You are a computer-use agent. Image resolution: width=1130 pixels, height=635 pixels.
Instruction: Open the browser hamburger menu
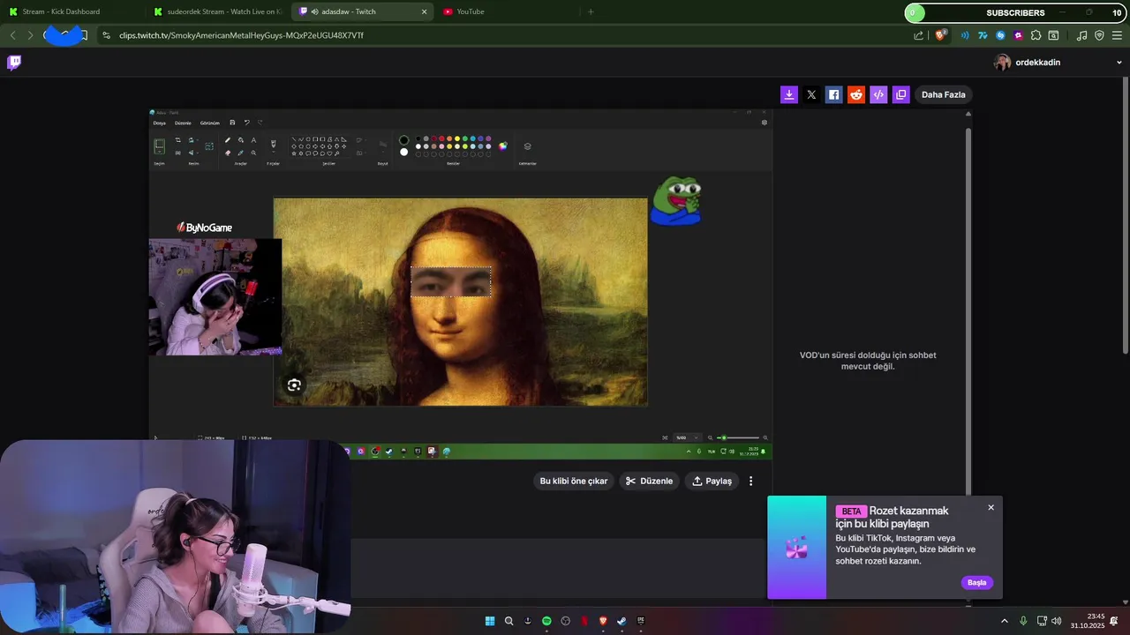point(1117,35)
